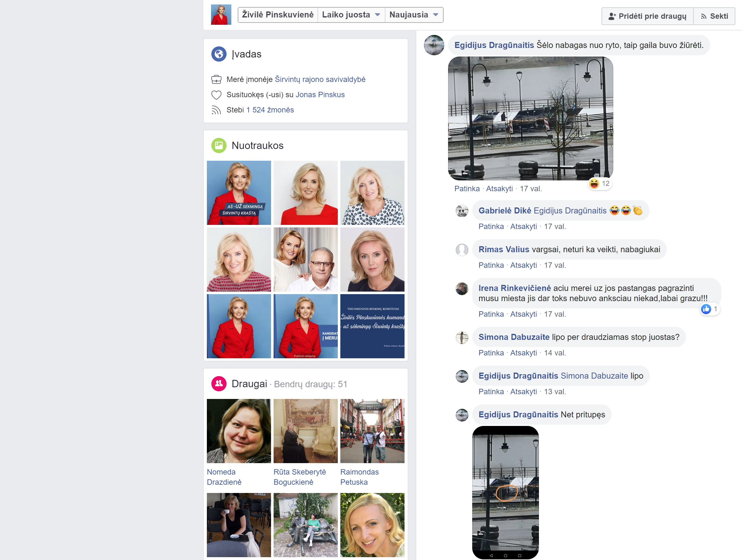Click the globe icon beside Įvadas
Screen dimensions: 742x560
(x=219, y=54)
